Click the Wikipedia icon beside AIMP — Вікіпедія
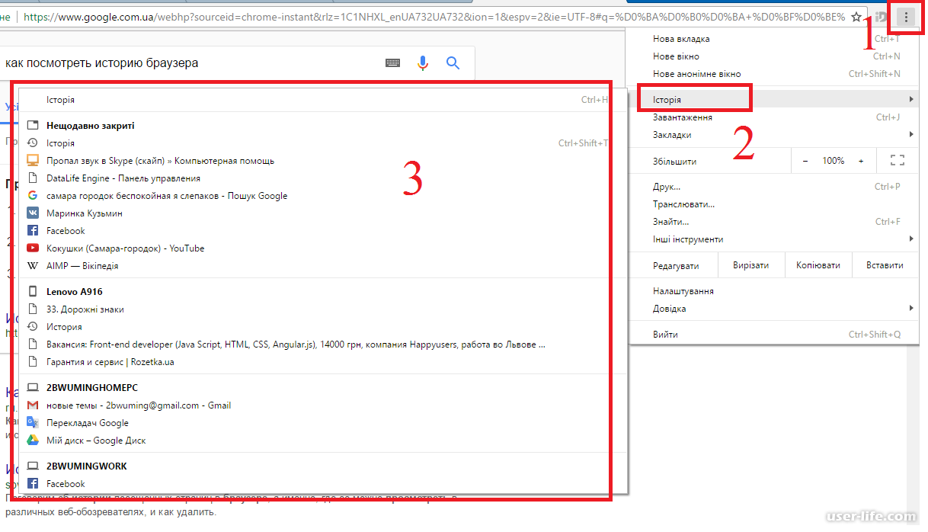Viewport: 928px width, 532px height. (x=33, y=266)
